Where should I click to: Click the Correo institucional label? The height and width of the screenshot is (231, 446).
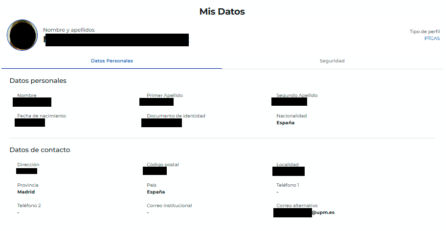point(169,206)
